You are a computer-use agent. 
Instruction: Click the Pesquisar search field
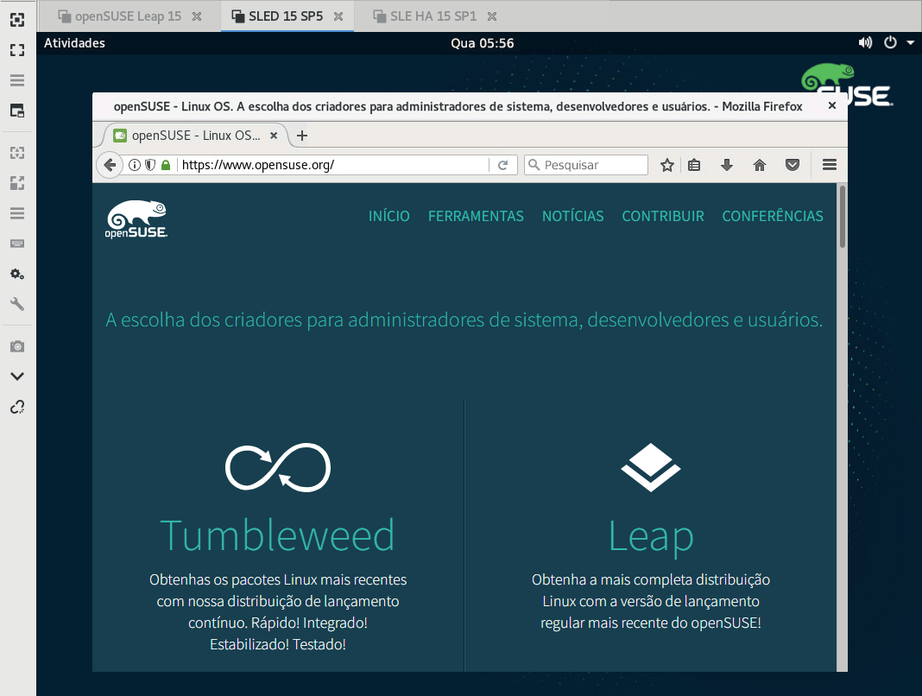[586, 165]
